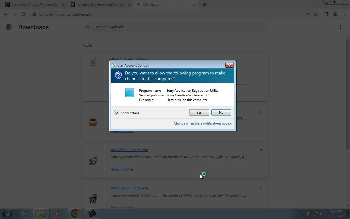350x219 pixels.
Task: Open AVSVideoEditor (1).exe download link
Action: coord(129,188)
